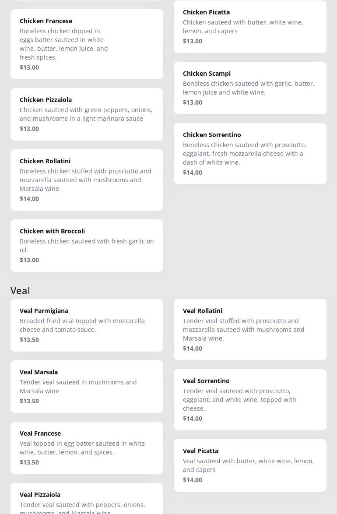Click the Chicken Rollatini description text
Image resolution: width=337 pixels, height=514 pixels.
click(85, 180)
